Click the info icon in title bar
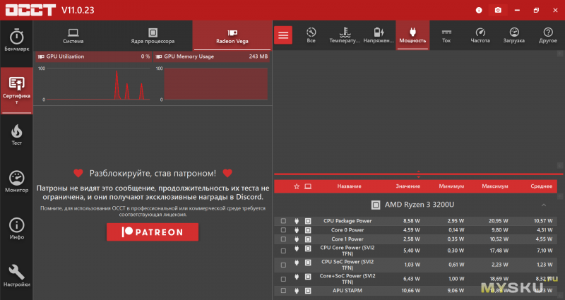Viewport: 565px width, 300px height. coord(479,10)
